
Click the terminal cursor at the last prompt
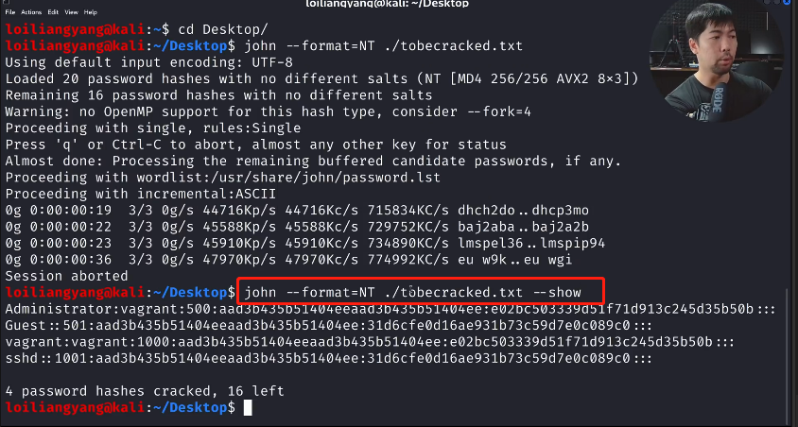(248, 407)
